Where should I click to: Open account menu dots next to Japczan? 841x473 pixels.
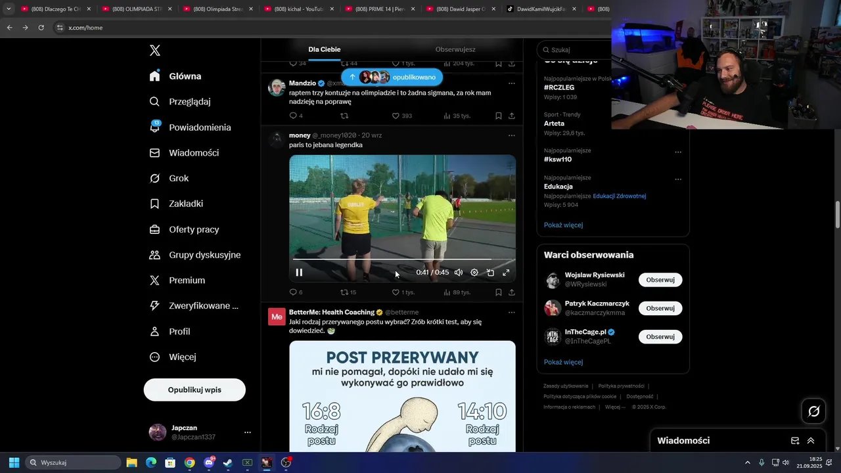coord(248,432)
